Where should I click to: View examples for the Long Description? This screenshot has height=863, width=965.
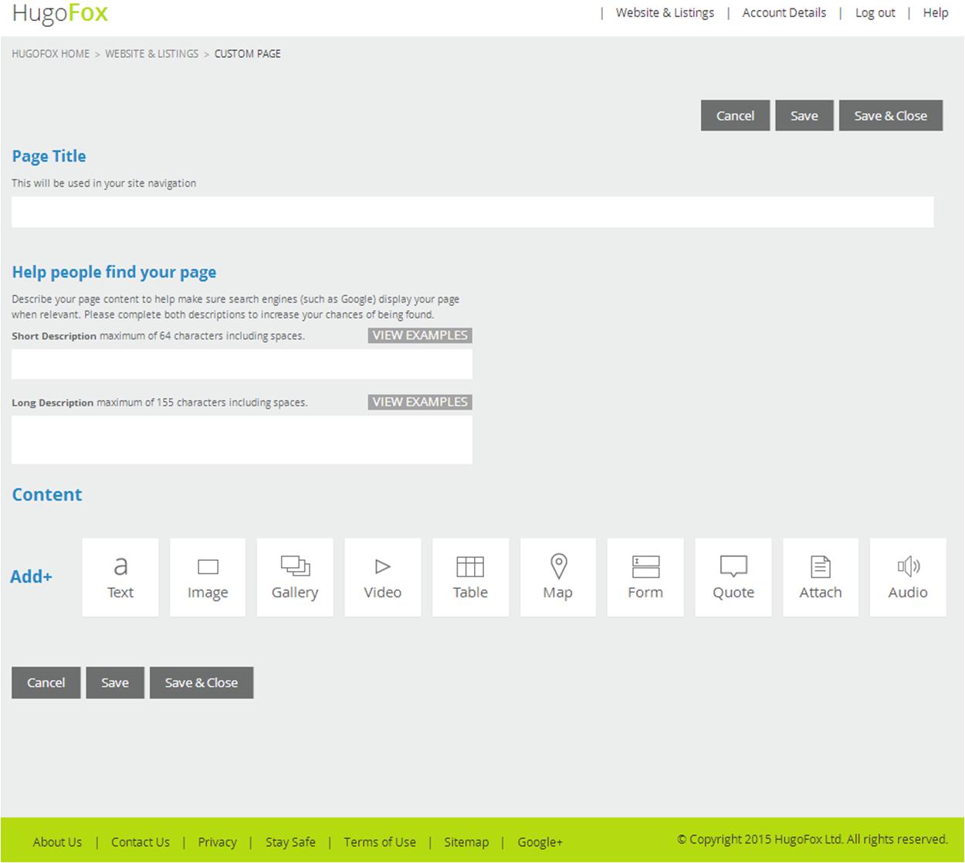[x=418, y=402]
